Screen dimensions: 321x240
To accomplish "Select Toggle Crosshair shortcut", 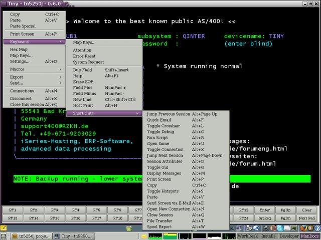I will tap(186, 126).
